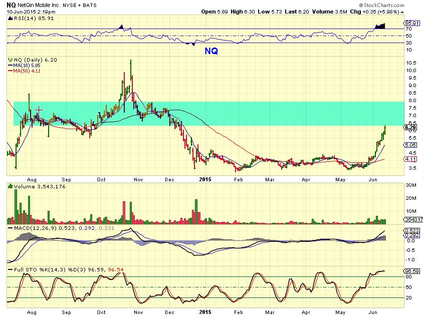
Task: Click the 4.11 moving average tag on the price axis
Action: (x=410, y=159)
